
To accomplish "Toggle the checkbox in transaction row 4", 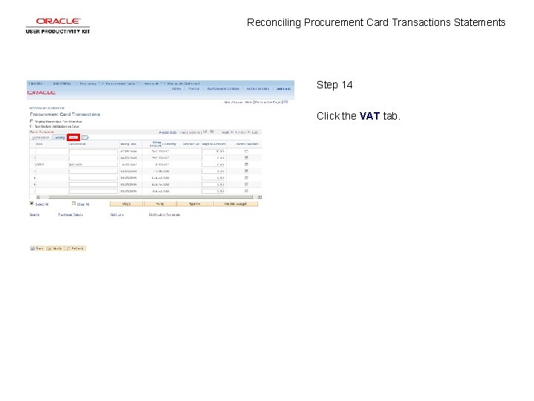I will (246, 172).
